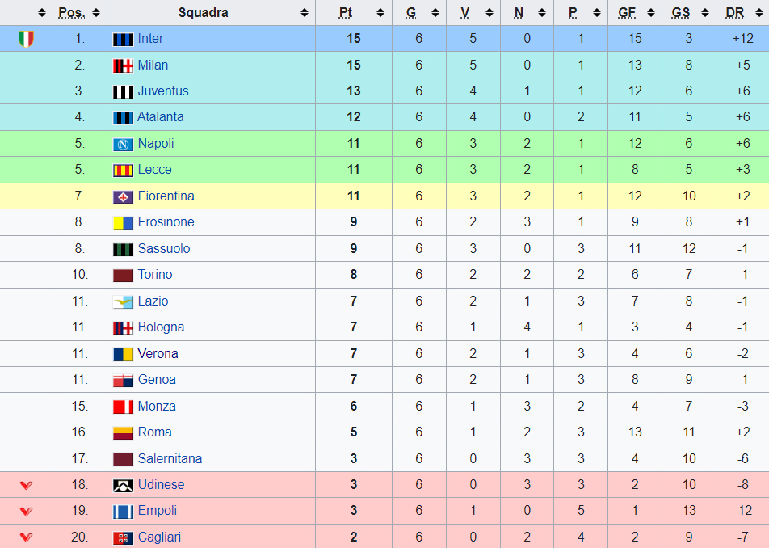Open the Frosinone team link

[x=166, y=221]
